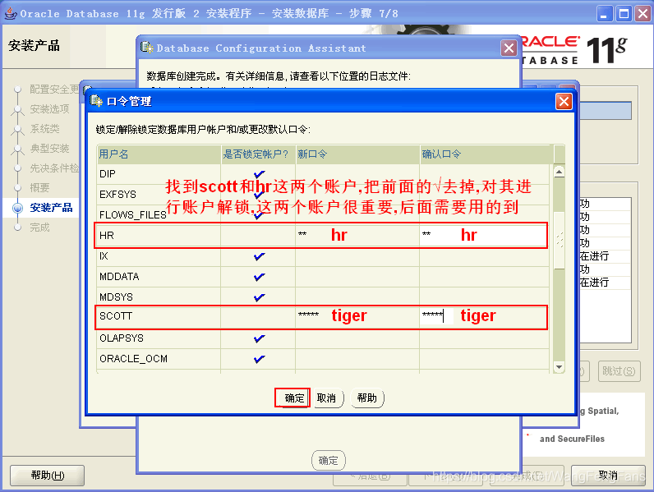Close the Oracle installer window
The height and width of the screenshot is (492, 654).
click(642, 14)
